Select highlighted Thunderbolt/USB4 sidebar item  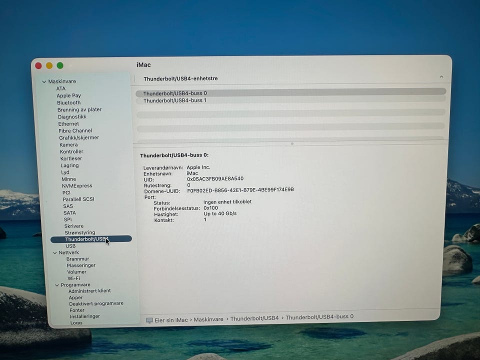(x=91, y=239)
